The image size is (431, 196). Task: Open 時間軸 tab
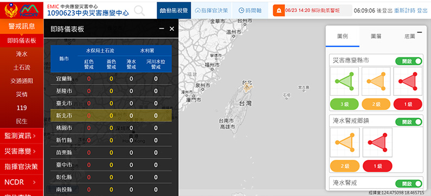250,10
